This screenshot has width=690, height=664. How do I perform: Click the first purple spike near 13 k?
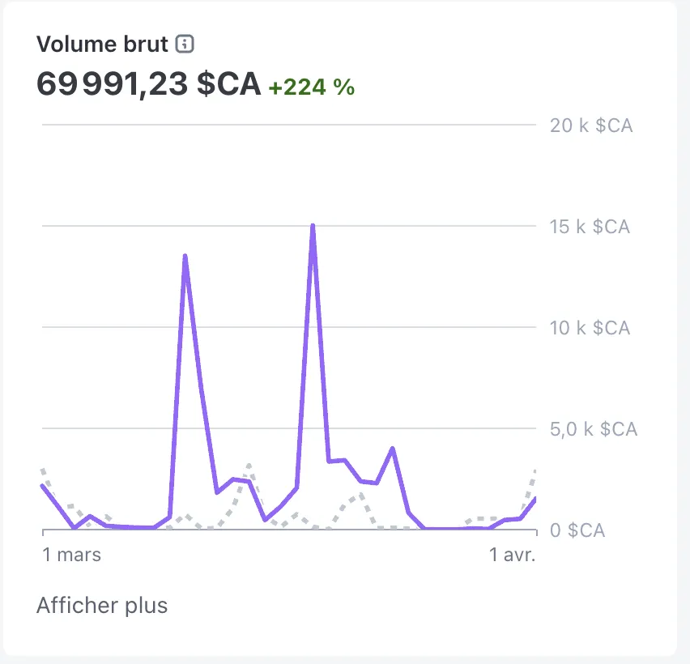click(185, 256)
